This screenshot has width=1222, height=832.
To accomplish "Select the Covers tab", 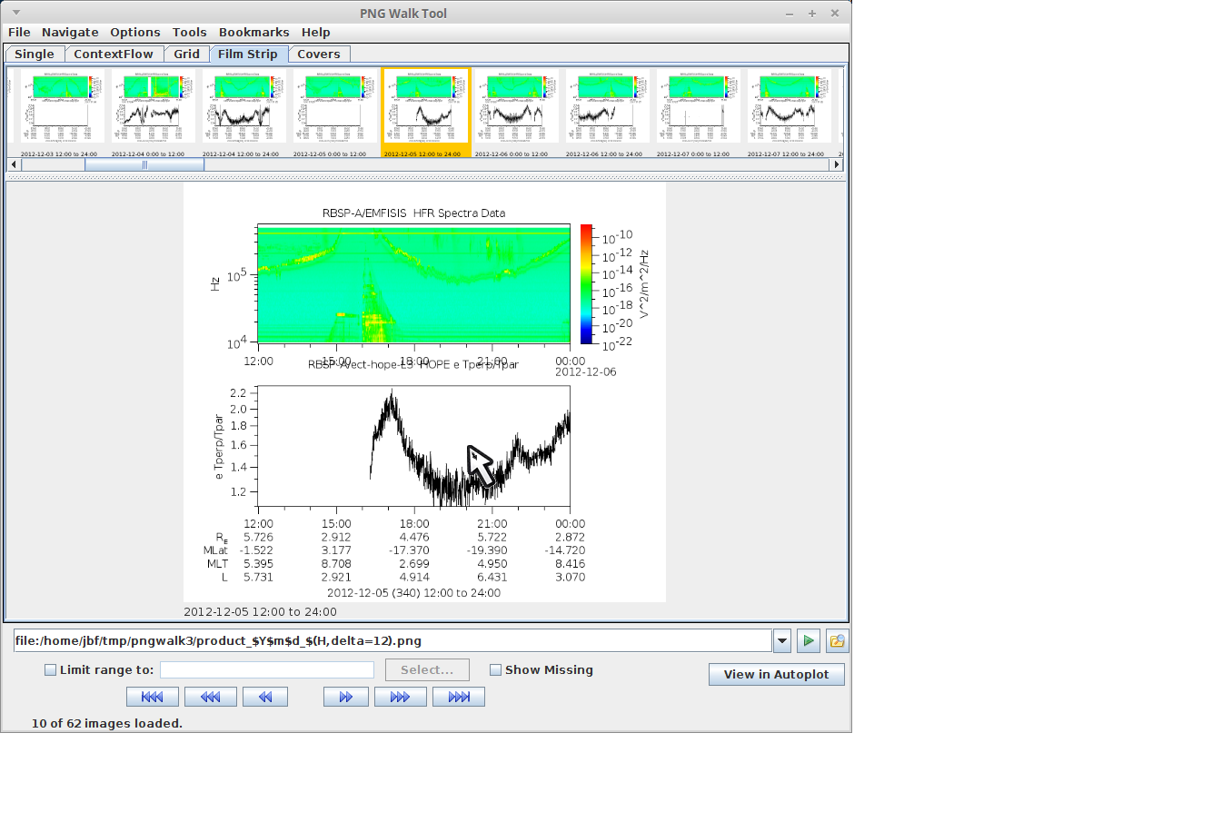I will point(318,54).
